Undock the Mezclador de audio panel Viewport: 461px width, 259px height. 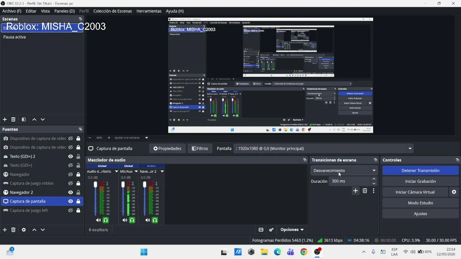(305, 160)
